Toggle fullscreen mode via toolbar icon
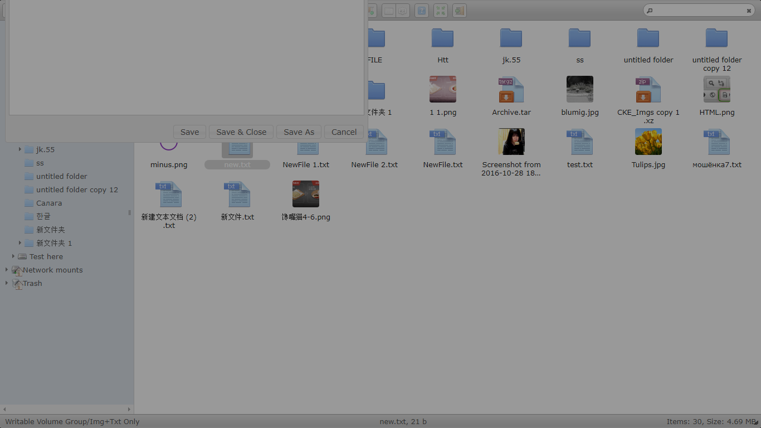 tap(441, 11)
